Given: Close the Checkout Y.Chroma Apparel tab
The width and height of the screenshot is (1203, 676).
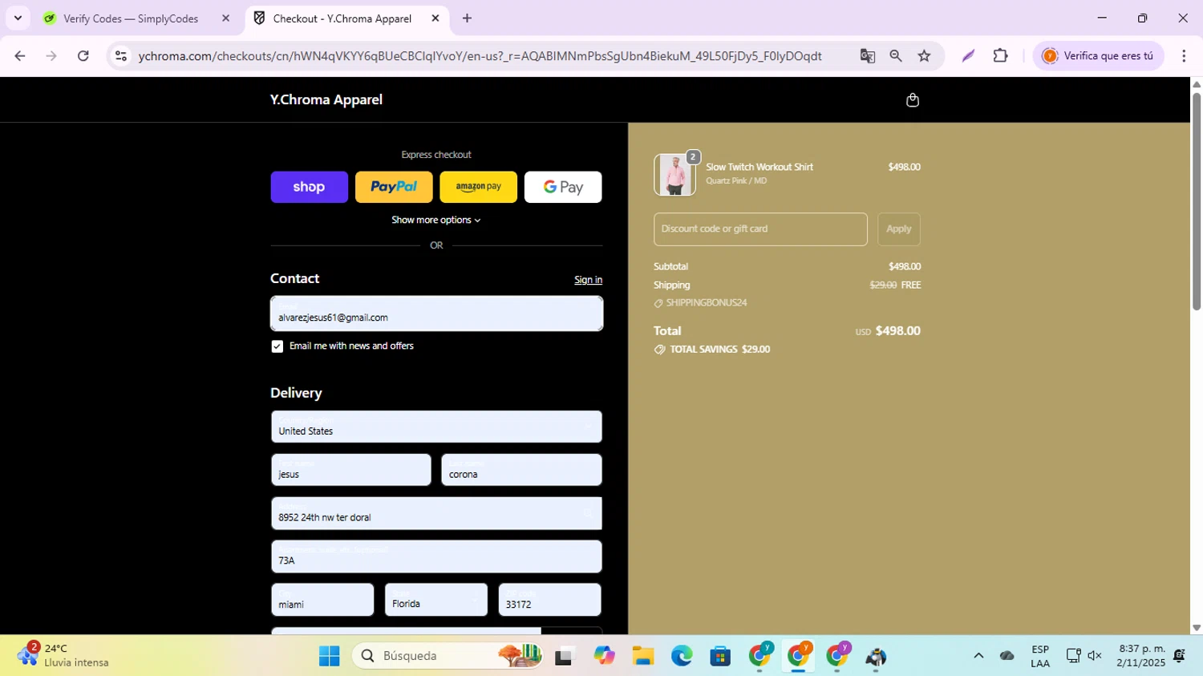Looking at the screenshot, I should (x=435, y=18).
